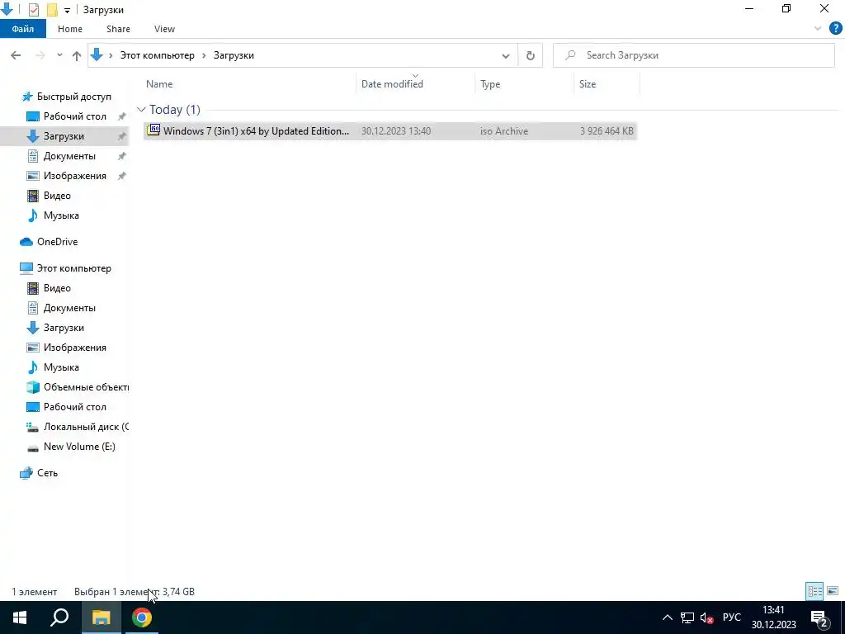Image resolution: width=845 pixels, height=634 pixels.
Task: Click the iso Archive type cell
Action: pyautogui.click(x=504, y=131)
